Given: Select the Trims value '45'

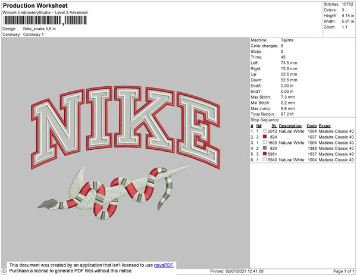Looking at the screenshot, I should click(283, 57).
